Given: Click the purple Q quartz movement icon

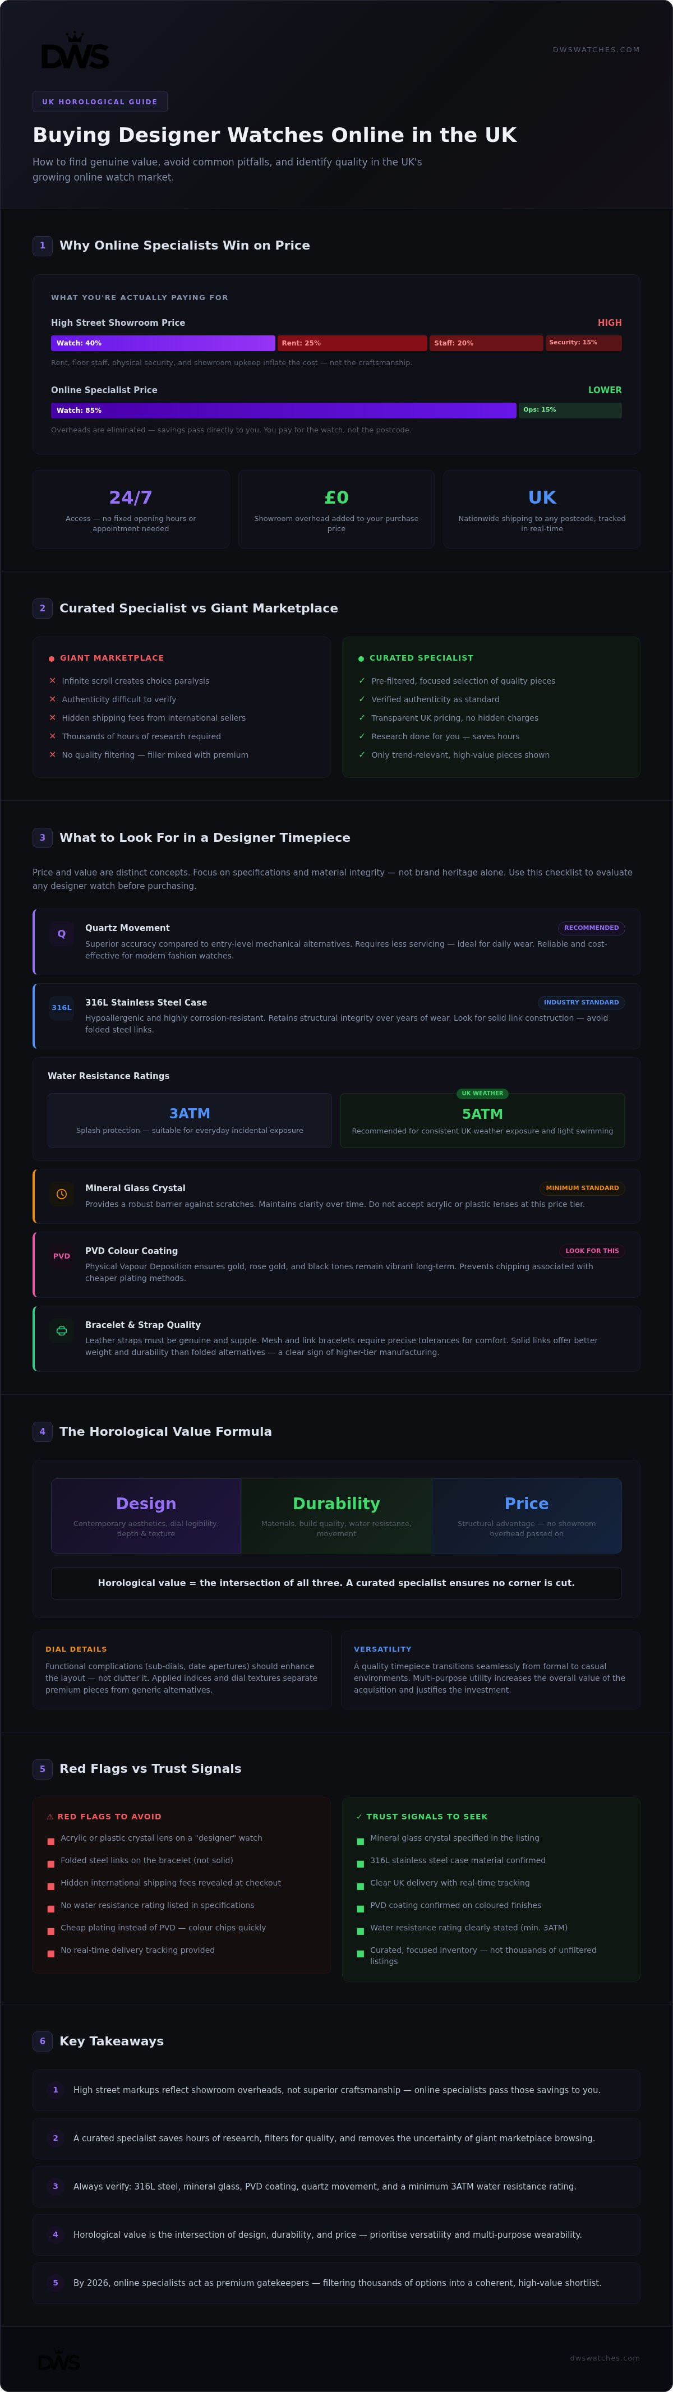Looking at the screenshot, I should click(x=61, y=934).
